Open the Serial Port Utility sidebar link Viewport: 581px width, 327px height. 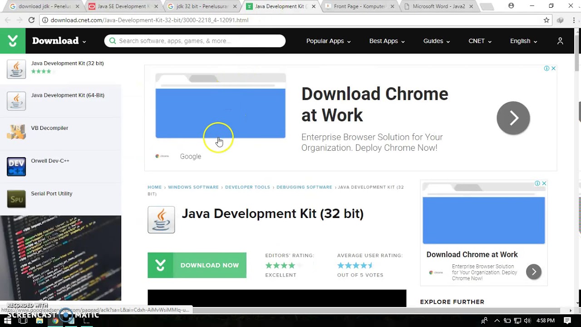[52, 193]
